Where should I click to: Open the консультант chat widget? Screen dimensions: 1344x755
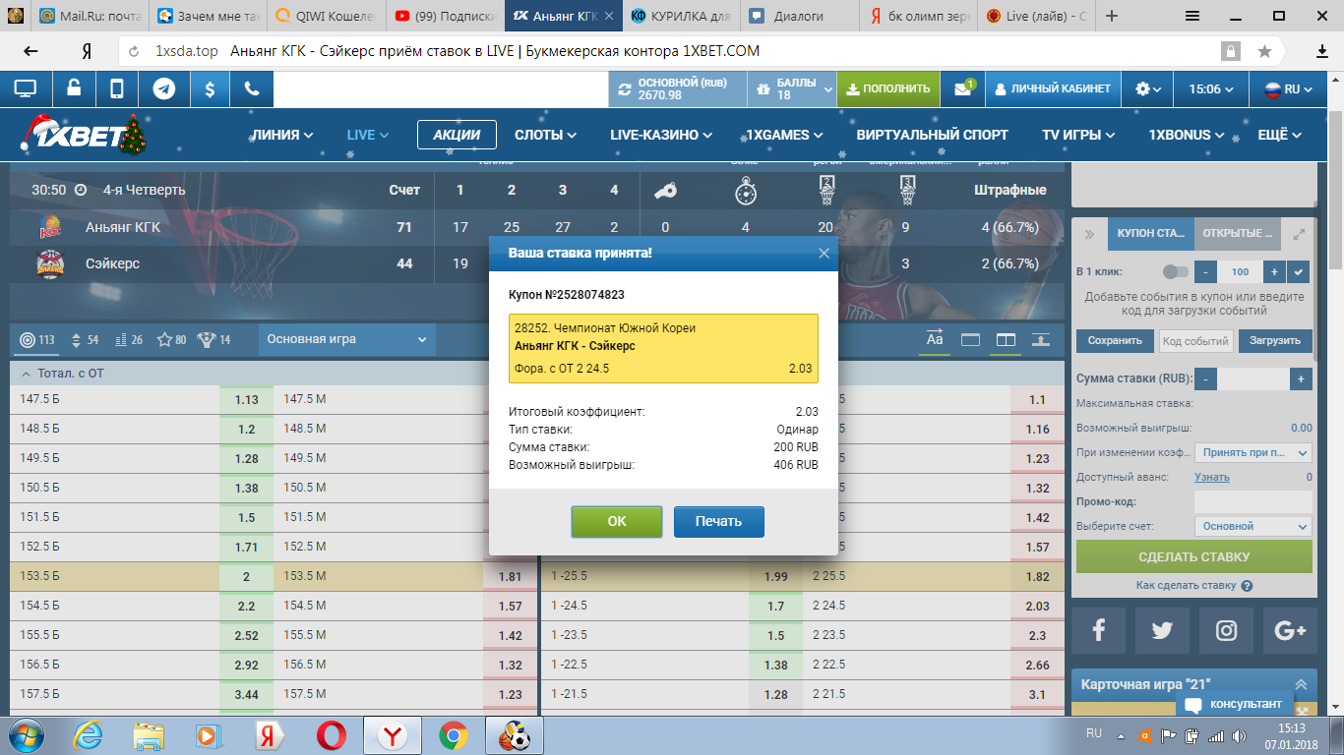1234,704
